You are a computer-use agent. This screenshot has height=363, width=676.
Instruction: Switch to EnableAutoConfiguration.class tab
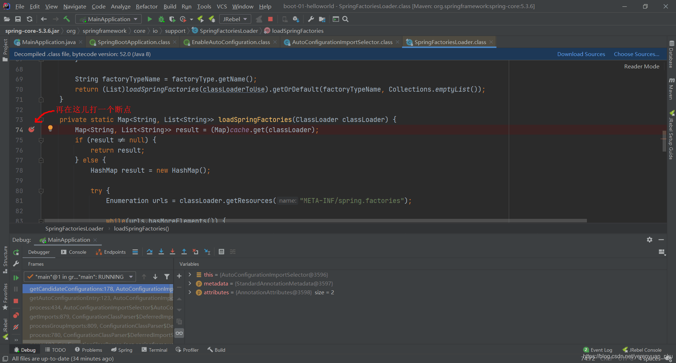pos(231,42)
